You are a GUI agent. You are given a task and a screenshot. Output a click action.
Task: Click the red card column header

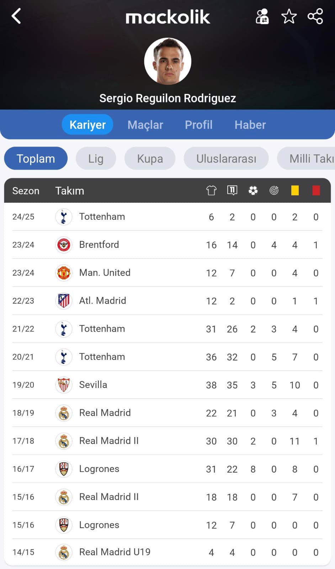point(316,191)
